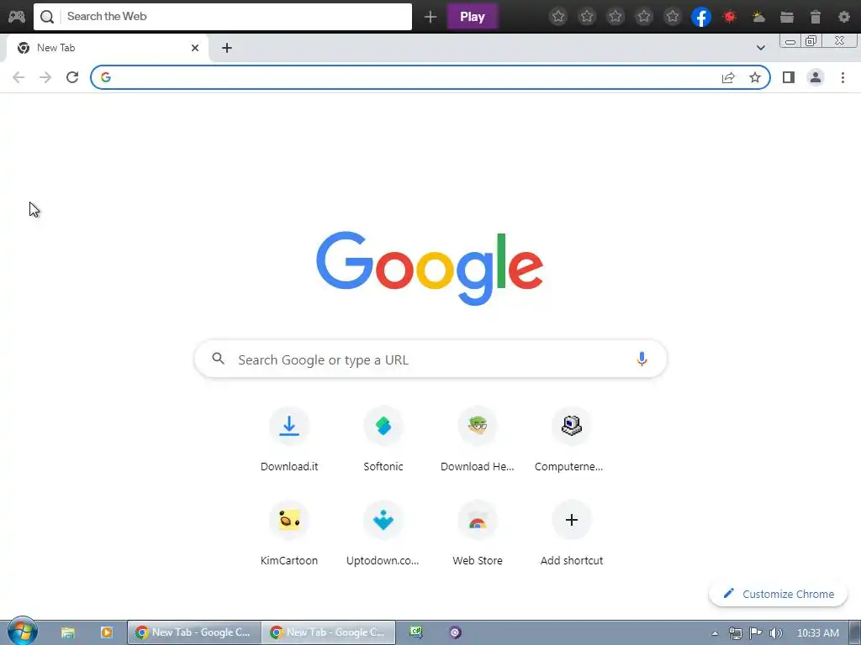Viewport: 861px width, 645px height.
Task: Open the Download He... shortcut
Action: point(478,439)
